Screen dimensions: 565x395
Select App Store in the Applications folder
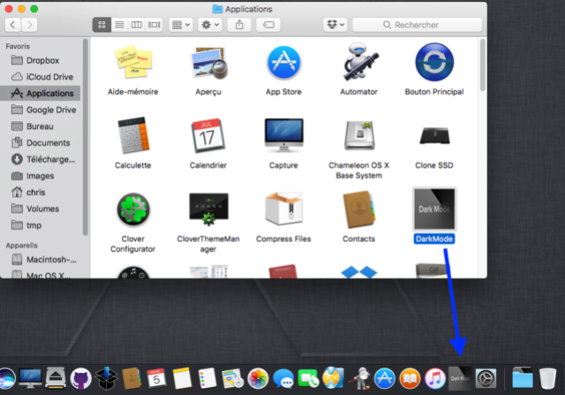coord(283,63)
